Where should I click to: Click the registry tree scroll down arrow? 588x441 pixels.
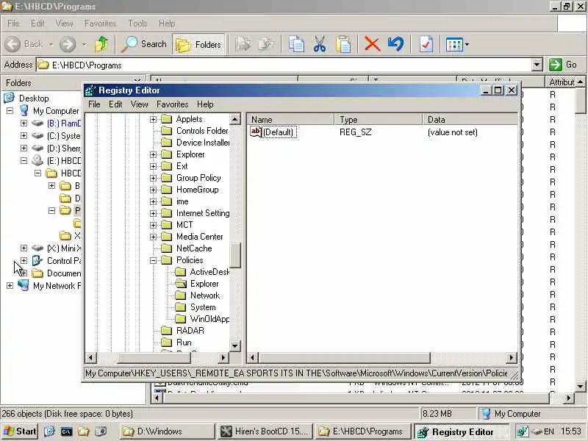pos(234,345)
